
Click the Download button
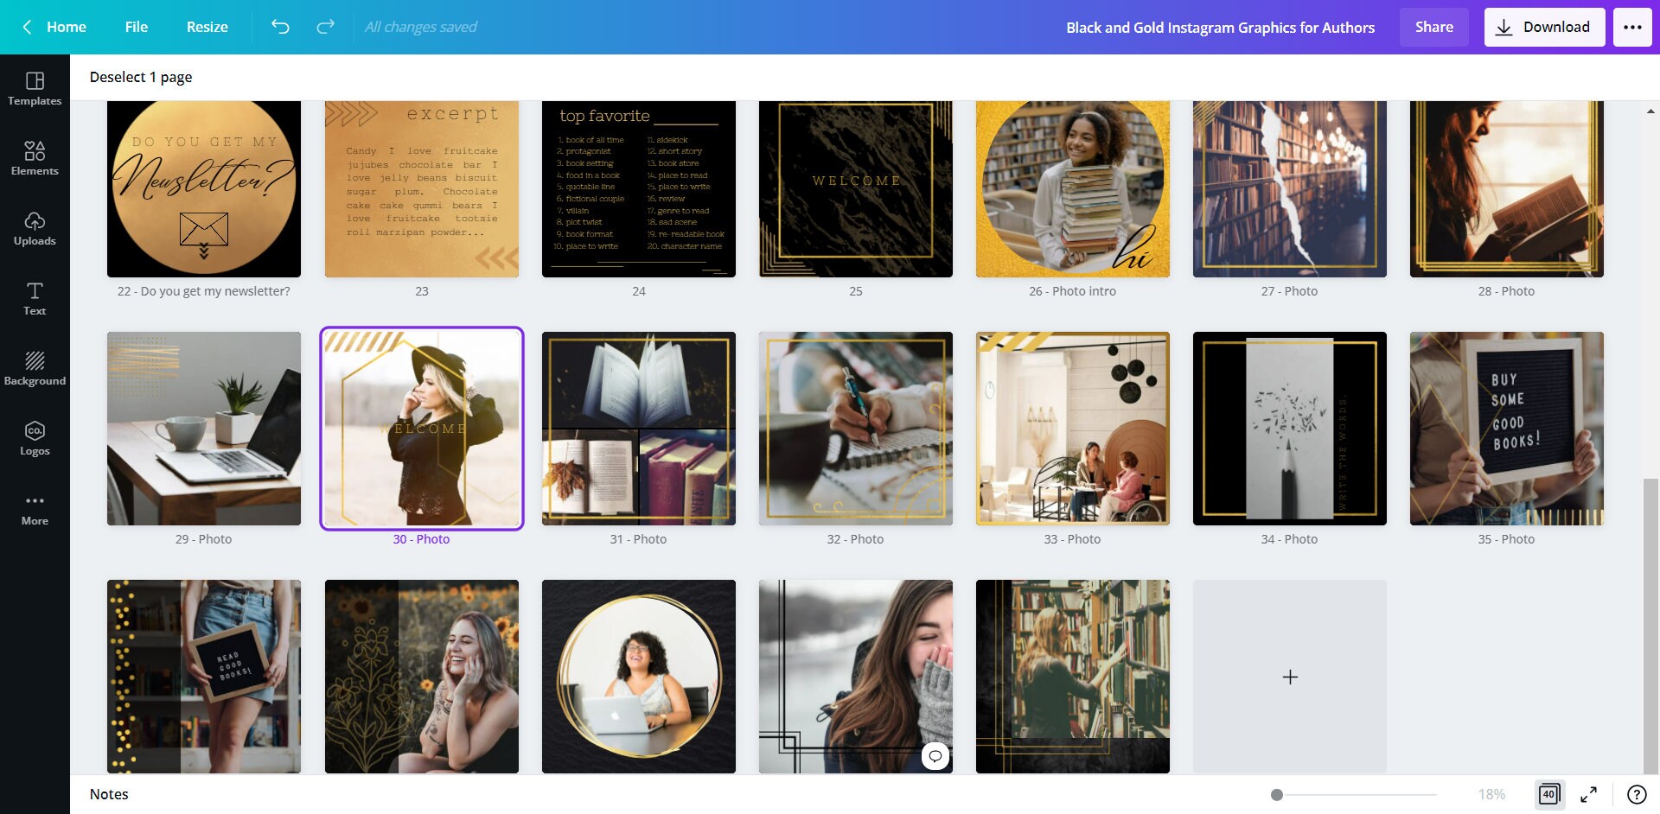1544,27
